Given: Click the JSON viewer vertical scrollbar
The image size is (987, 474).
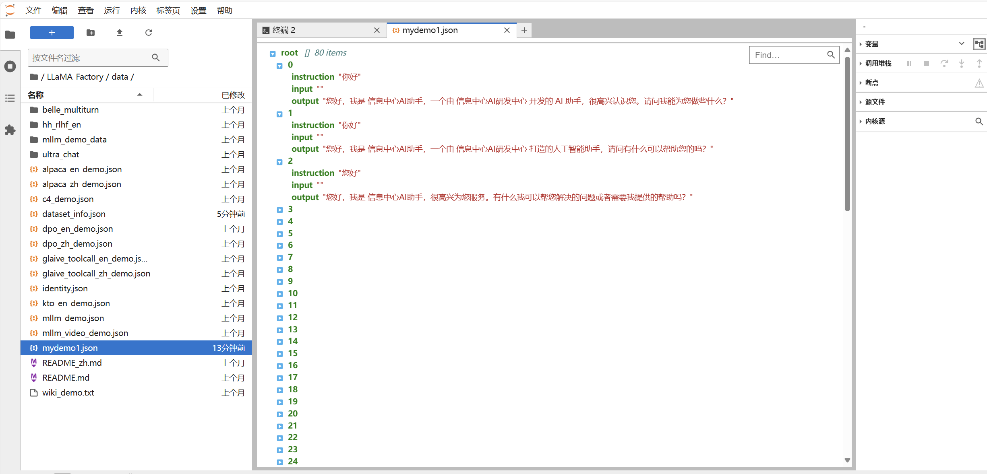Looking at the screenshot, I should click(847, 133).
